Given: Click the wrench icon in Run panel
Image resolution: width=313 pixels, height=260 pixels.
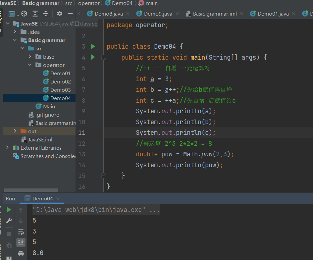Looking at the screenshot, I should coord(9,221).
